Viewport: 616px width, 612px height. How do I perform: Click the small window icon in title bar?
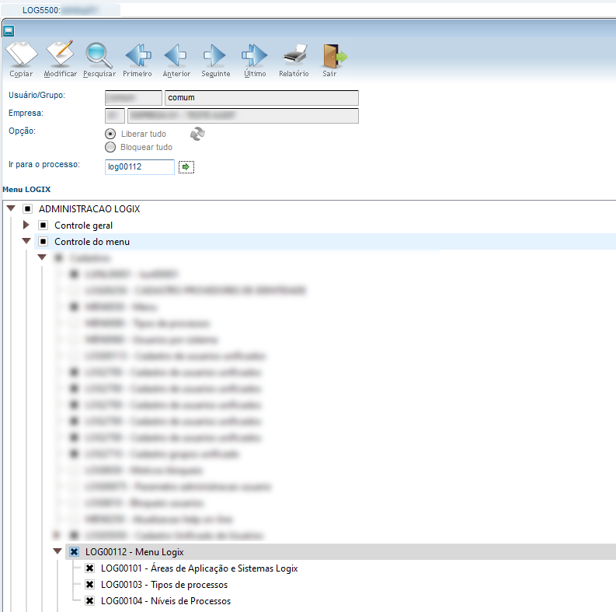9,30
